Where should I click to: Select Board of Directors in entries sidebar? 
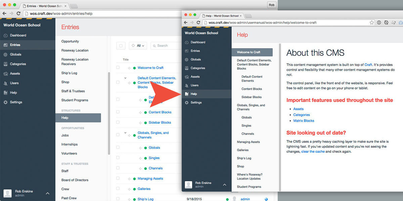click(x=75, y=180)
